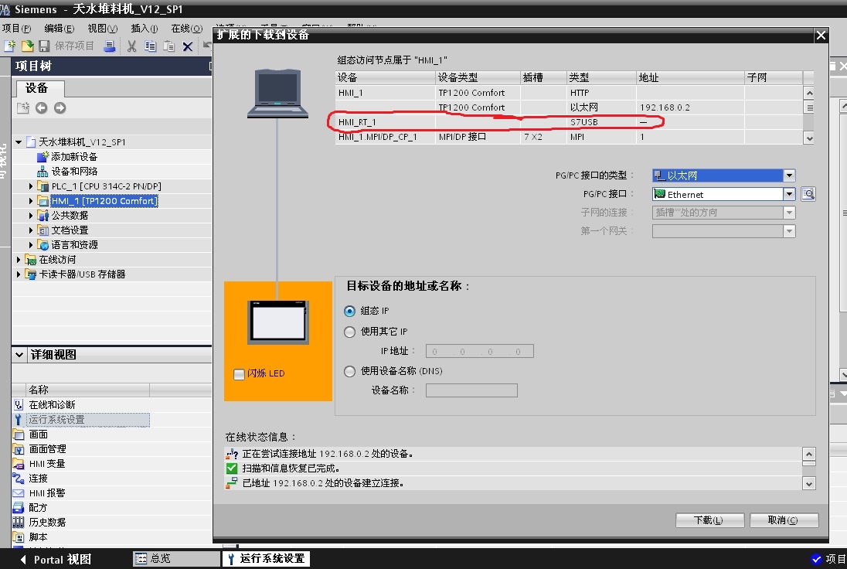Open the 子网的连接 dropdown
Screen dimensions: 847x569
click(x=789, y=213)
